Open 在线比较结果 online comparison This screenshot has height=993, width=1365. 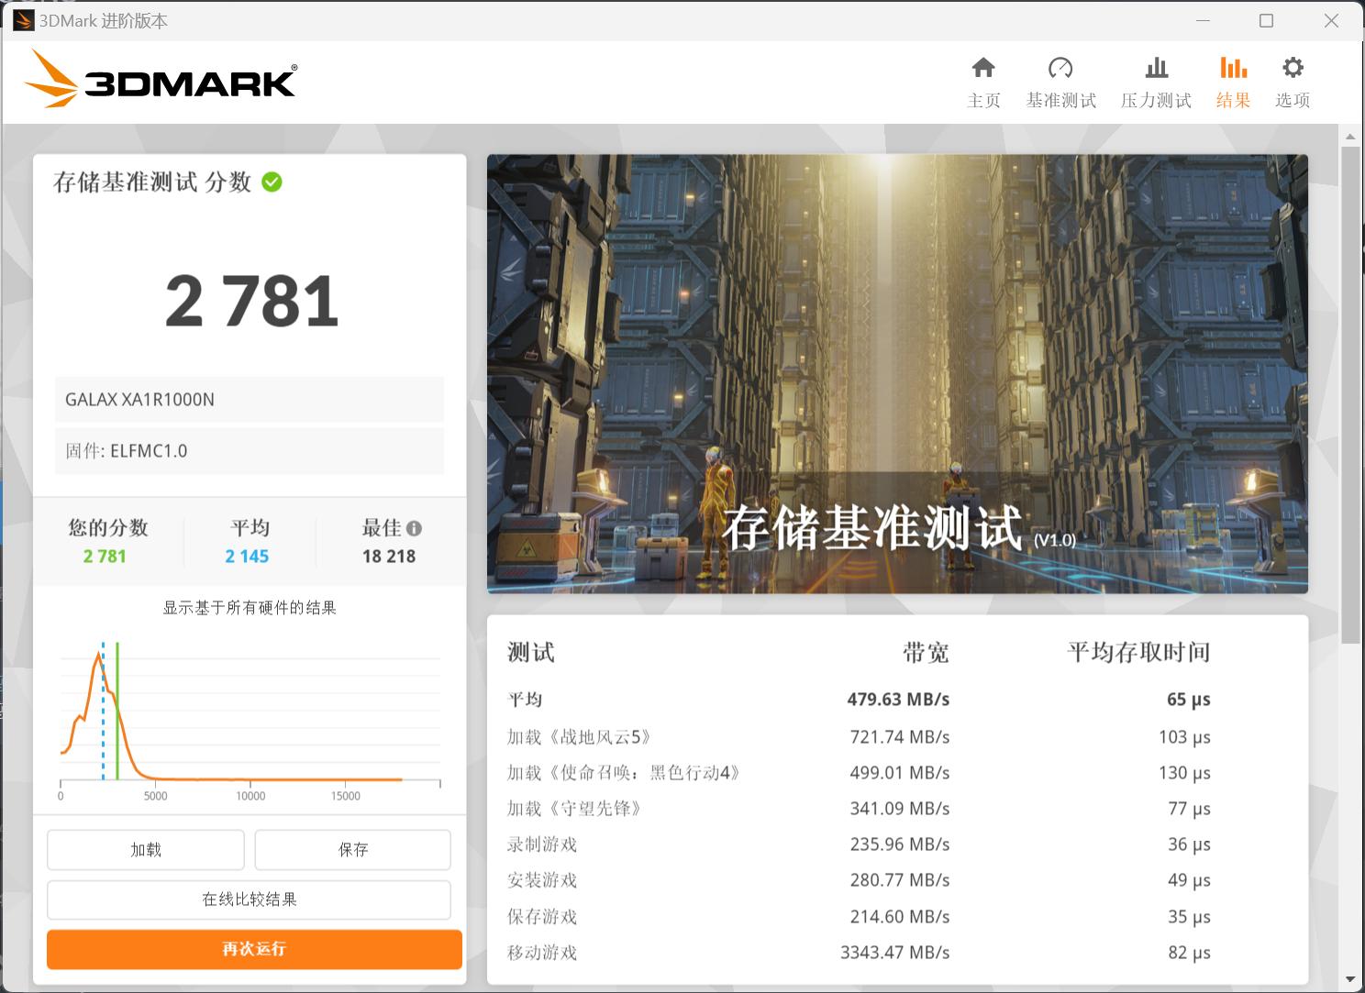[249, 899]
